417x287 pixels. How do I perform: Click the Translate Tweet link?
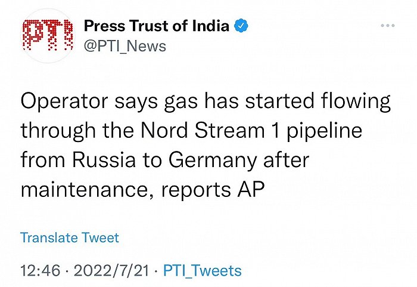70,237
